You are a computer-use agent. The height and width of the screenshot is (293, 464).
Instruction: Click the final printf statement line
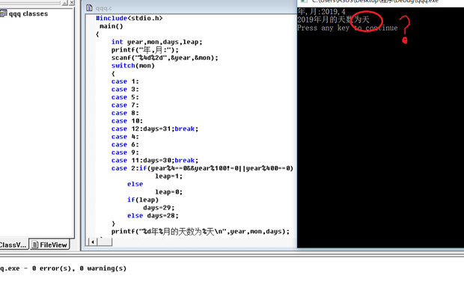click(201, 232)
